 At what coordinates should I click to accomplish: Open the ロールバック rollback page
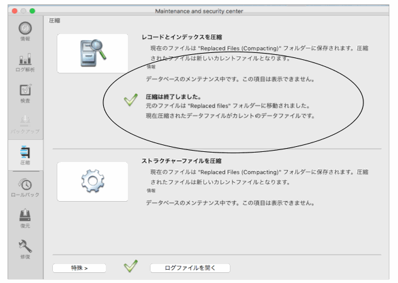[x=25, y=187]
